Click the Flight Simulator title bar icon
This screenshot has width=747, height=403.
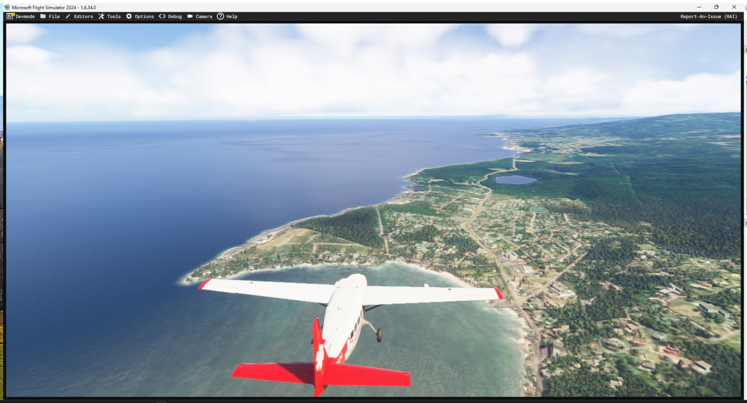tap(7, 7)
